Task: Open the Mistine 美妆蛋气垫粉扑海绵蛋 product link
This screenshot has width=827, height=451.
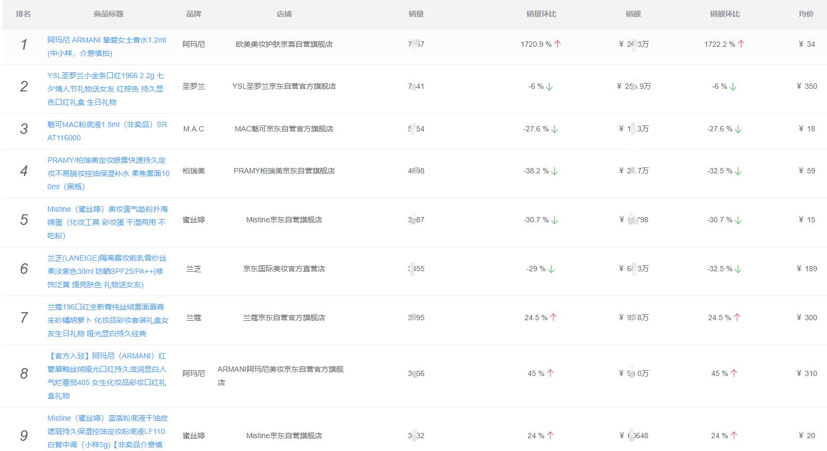Action: [107, 222]
